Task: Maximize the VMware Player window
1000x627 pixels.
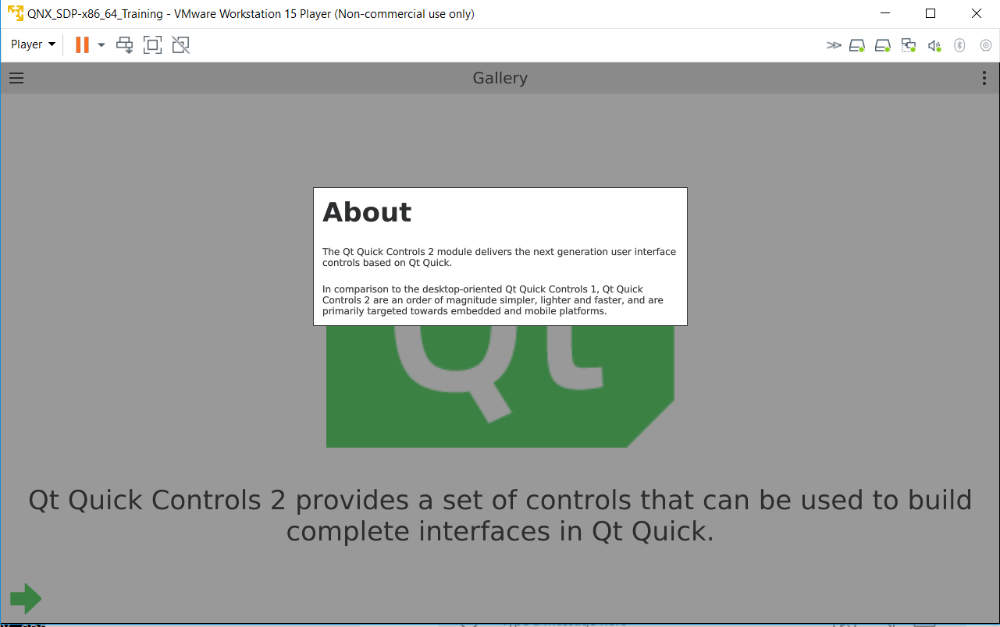Action: [x=931, y=13]
